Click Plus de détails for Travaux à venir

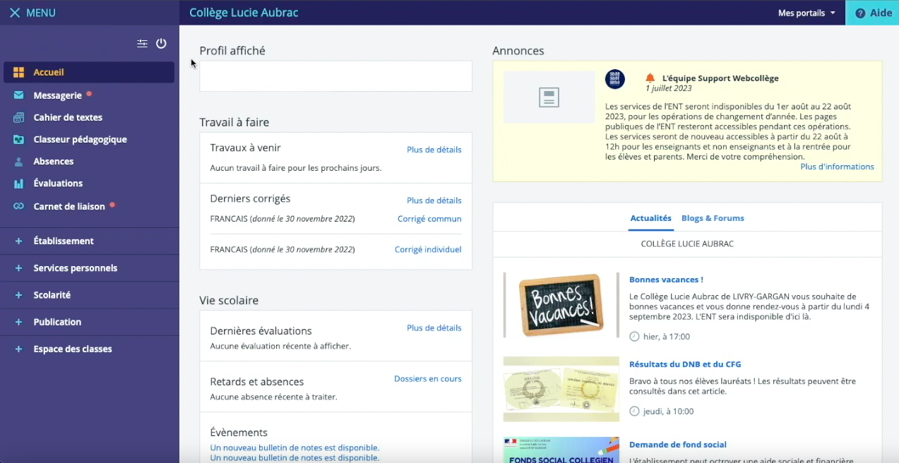434,150
